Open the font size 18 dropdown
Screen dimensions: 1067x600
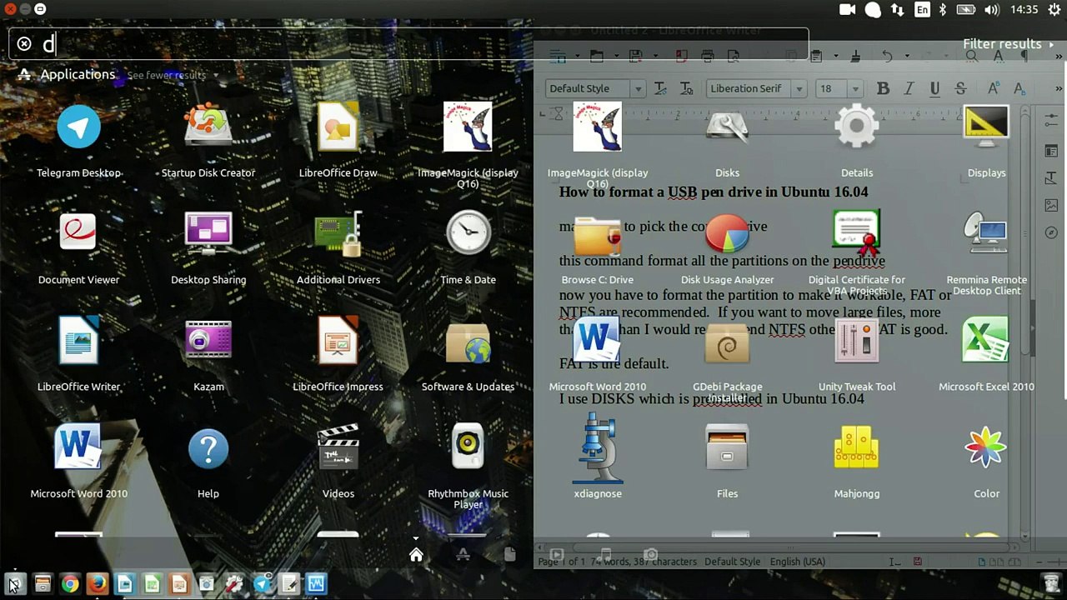coord(854,88)
